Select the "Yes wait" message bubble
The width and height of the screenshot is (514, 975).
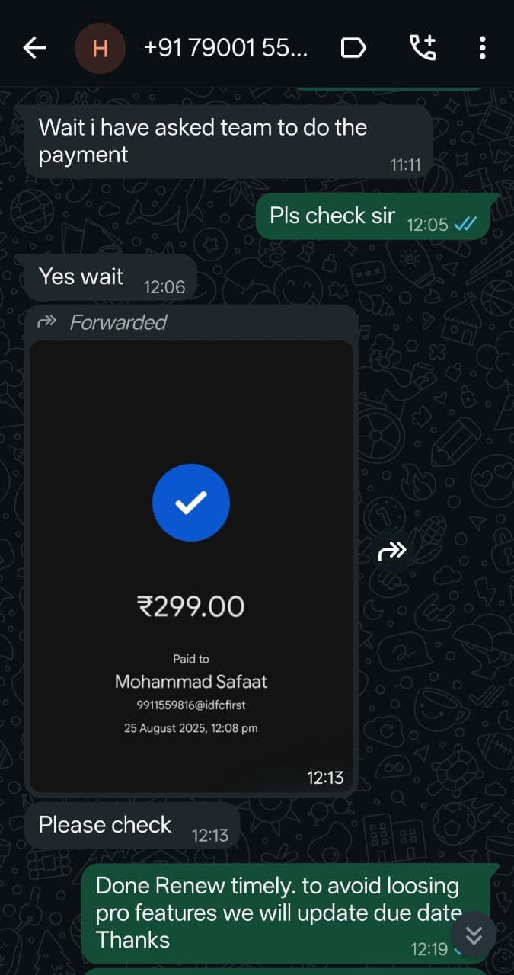(x=81, y=277)
